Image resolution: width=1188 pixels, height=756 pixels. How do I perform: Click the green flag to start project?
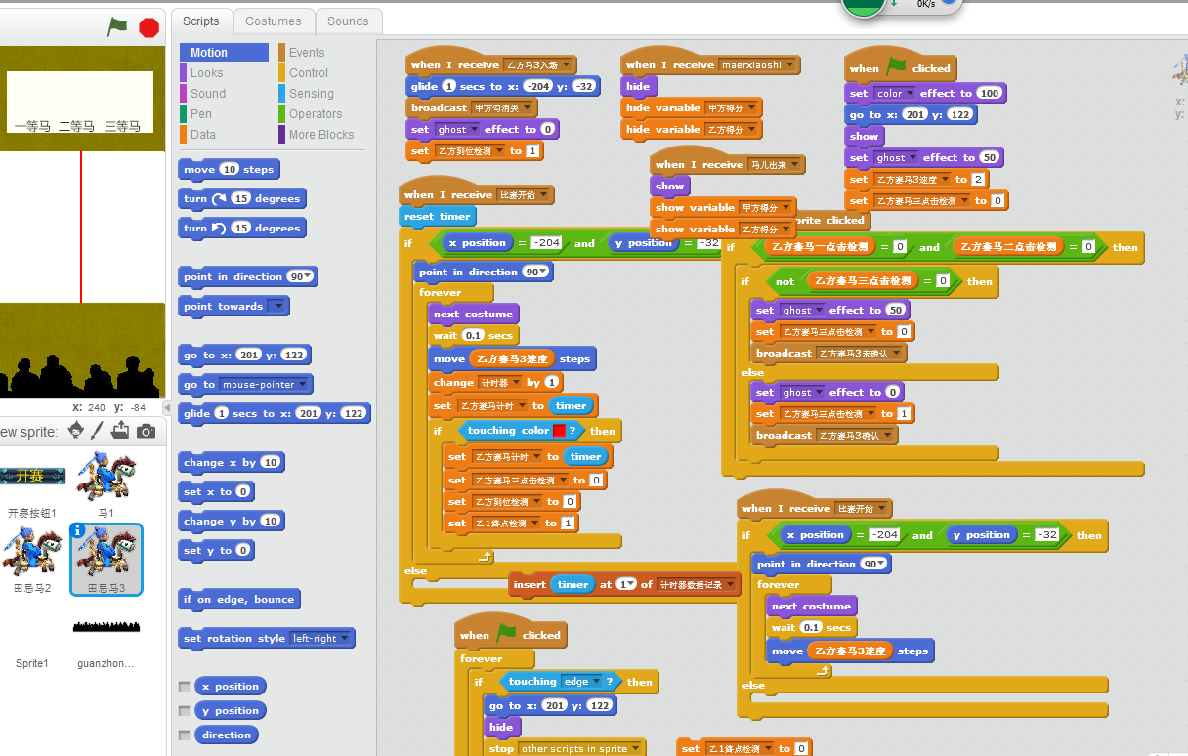pos(117,26)
